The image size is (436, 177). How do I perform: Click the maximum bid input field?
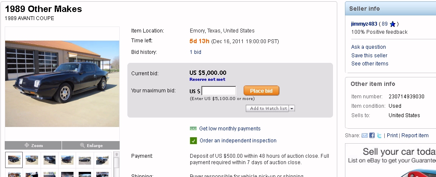pos(218,91)
